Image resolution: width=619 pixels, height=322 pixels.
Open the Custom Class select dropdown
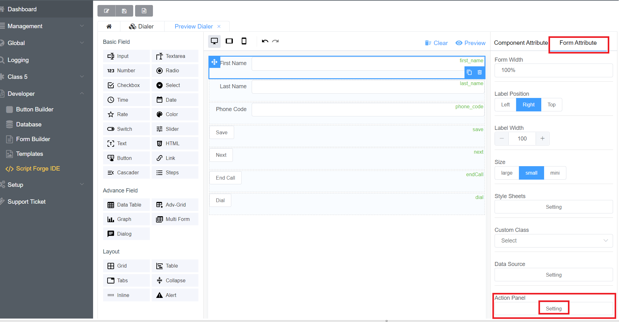coord(553,241)
